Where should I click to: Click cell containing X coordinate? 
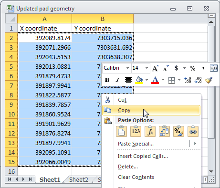pos(44,28)
